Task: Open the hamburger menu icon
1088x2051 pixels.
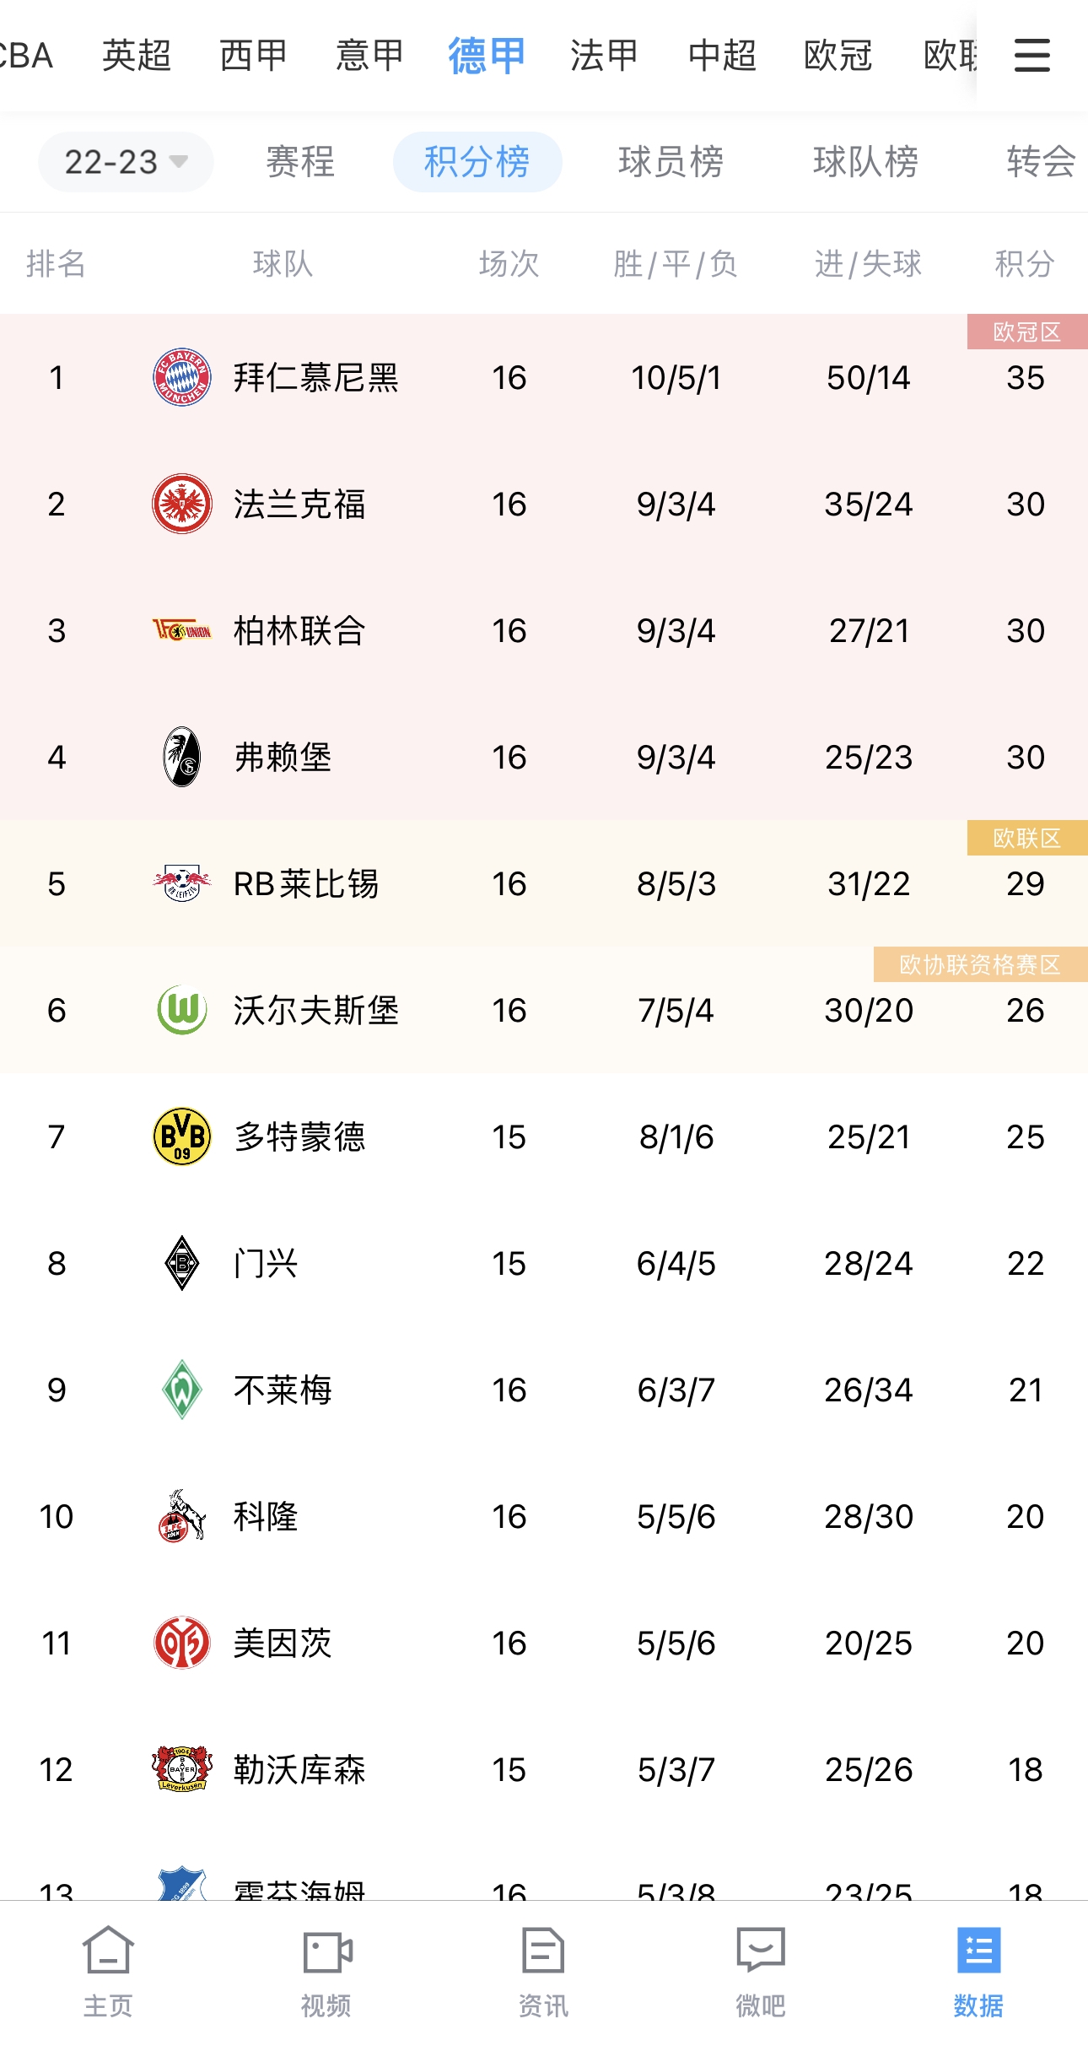Action: [1031, 56]
